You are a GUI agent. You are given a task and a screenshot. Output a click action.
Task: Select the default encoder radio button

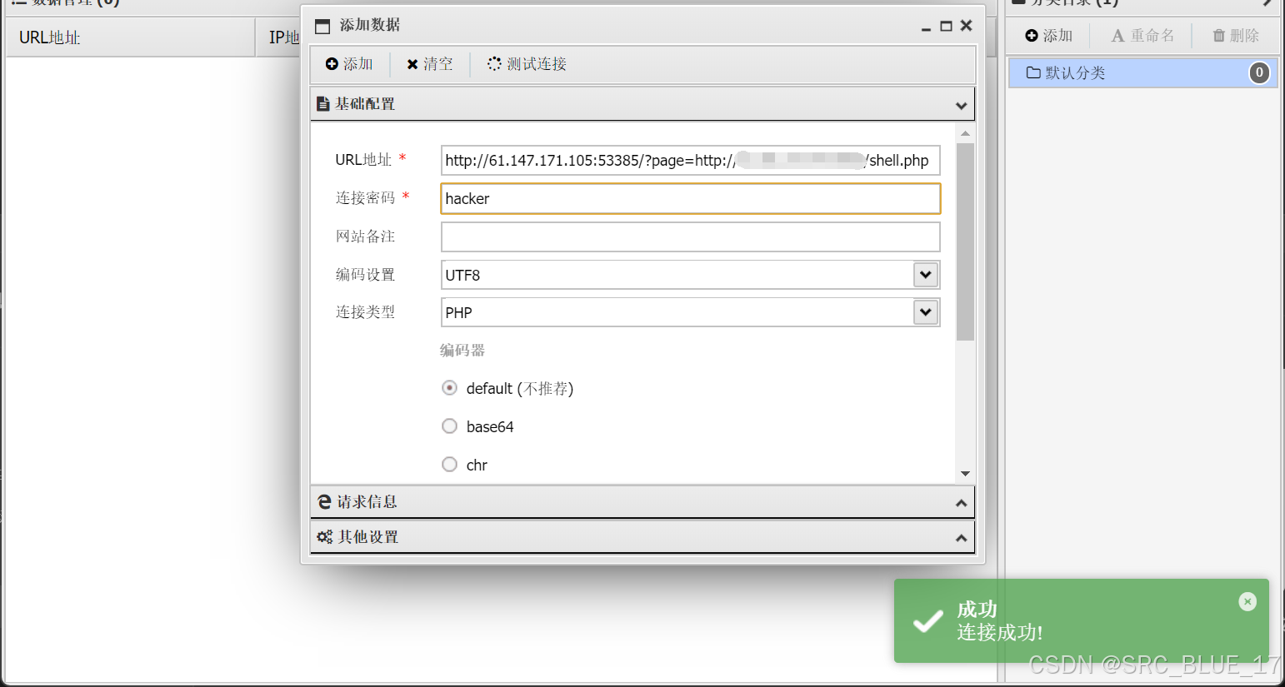tap(449, 387)
